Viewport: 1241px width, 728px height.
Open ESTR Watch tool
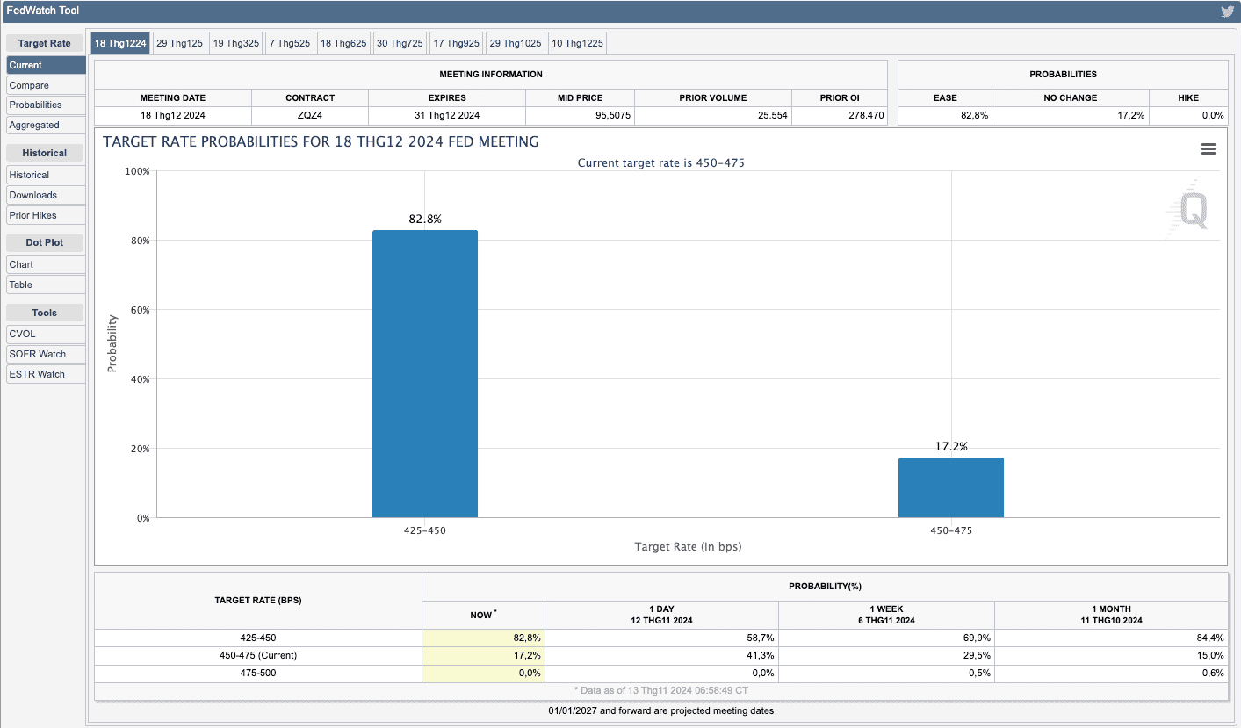point(46,374)
